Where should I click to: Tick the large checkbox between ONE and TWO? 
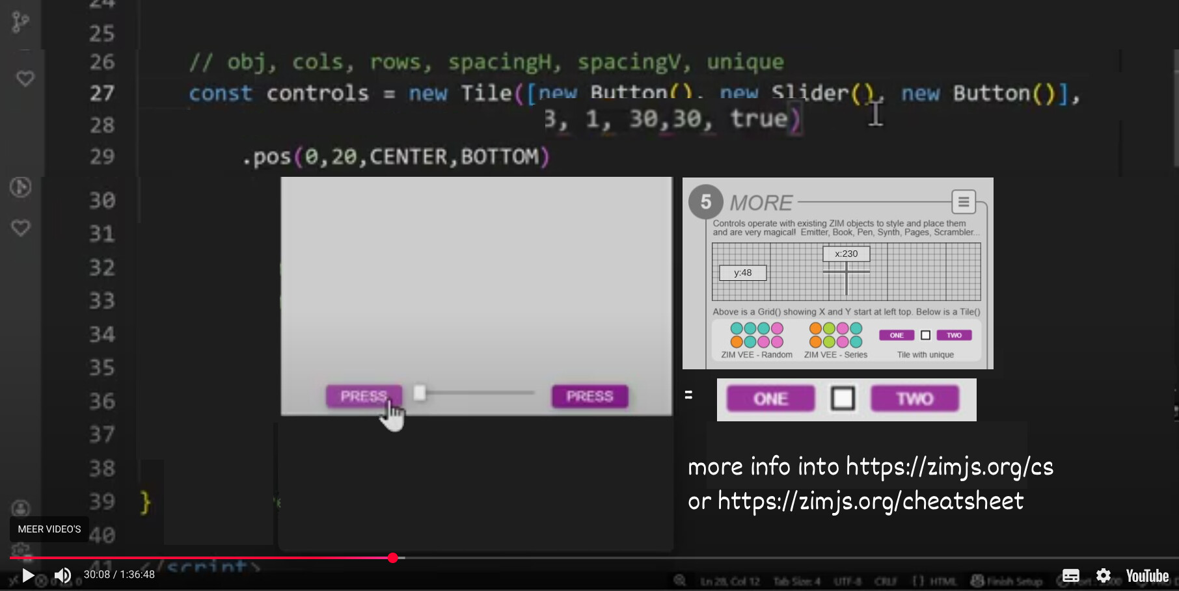[x=843, y=399]
